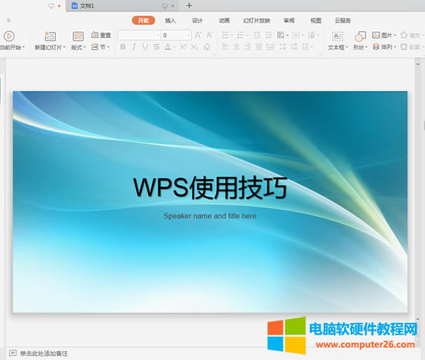
Task: Insert a Text Box icon
Action: pos(338,36)
